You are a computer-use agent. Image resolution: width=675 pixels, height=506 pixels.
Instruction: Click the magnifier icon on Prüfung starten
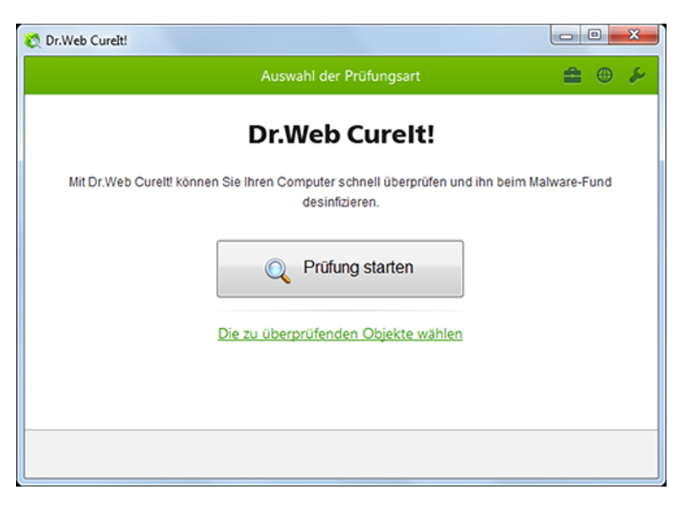277,270
